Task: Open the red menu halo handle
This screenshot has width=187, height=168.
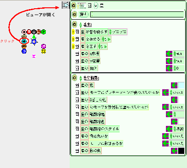Action: point(29,32)
